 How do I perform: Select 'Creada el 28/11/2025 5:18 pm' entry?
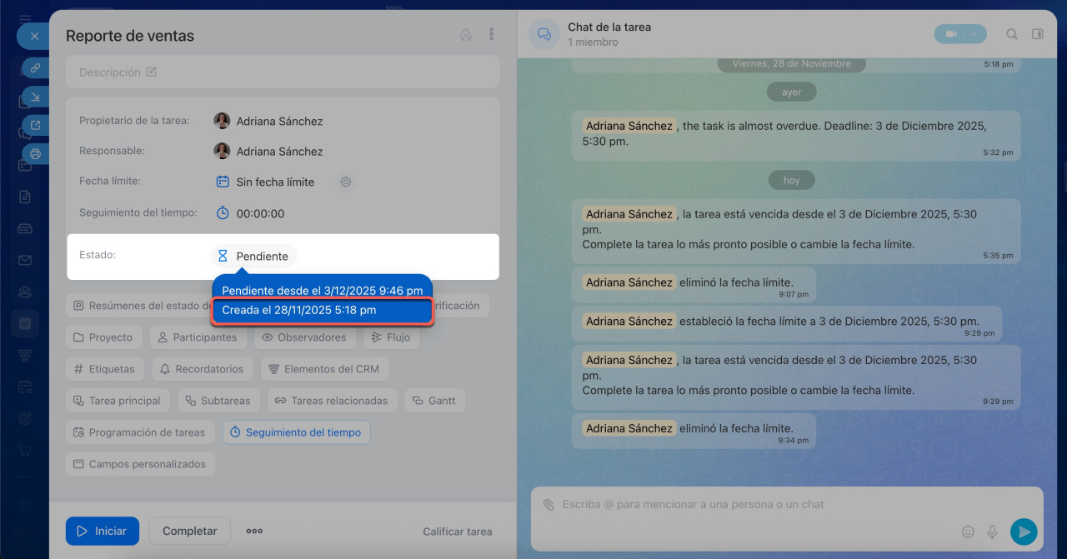coord(322,311)
